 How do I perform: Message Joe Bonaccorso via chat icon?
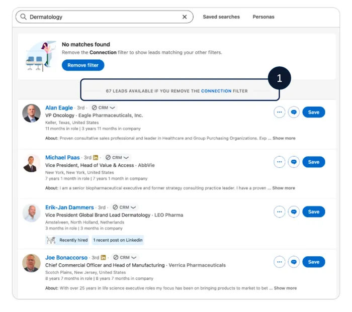(x=294, y=262)
